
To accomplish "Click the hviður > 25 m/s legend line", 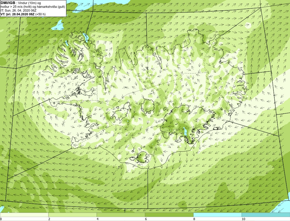I will (33, 7).
